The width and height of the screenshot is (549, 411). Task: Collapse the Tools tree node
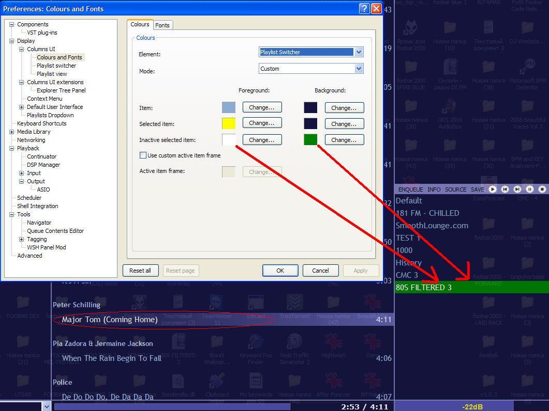[x=12, y=214]
